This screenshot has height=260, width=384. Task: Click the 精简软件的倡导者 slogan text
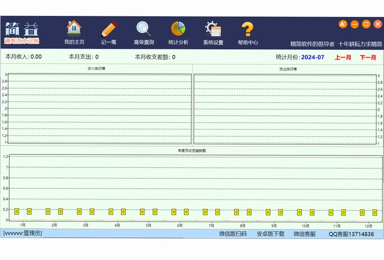[312, 44]
